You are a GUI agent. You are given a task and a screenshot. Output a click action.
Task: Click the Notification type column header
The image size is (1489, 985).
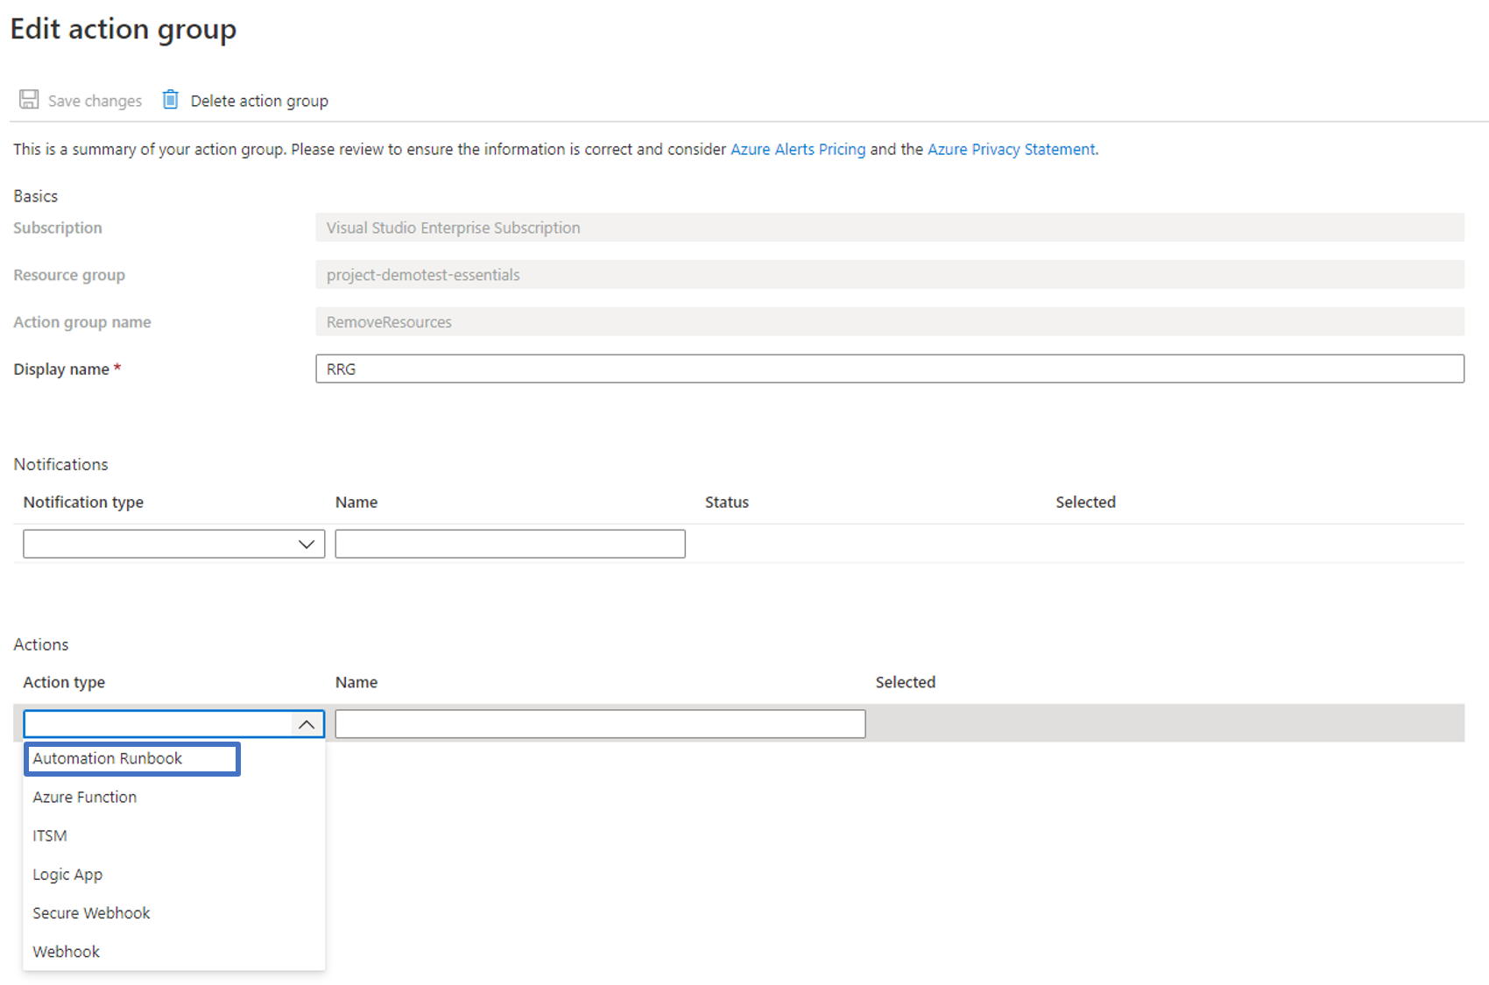(x=83, y=502)
